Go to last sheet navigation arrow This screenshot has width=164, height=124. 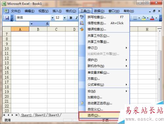[16, 115]
